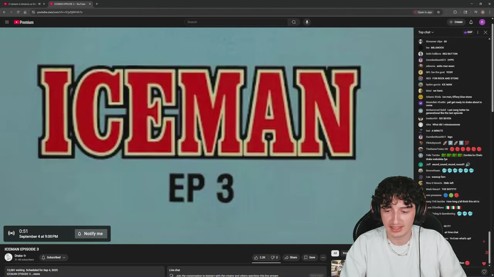Open browser extensions puzzle icon
Screen dimensions: 494x277
coord(455,12)
